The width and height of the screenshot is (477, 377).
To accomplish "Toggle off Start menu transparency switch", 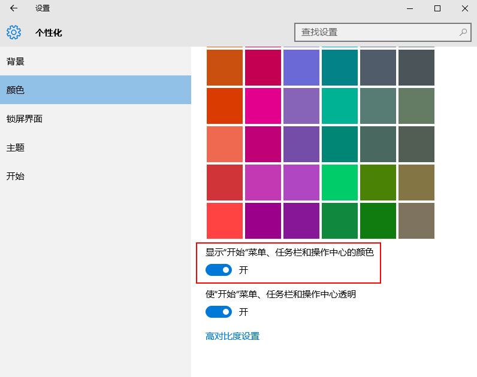I will pos(219,312).
